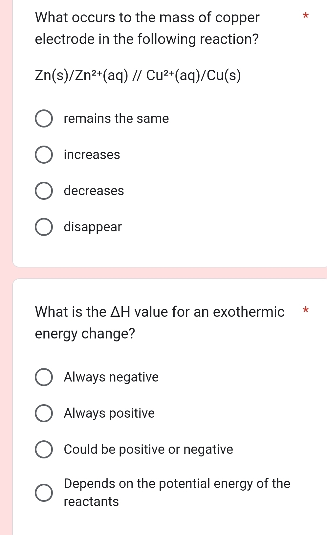The width and height of the screenshot is (327, 535).
Task: Select the 'Always negative' radio circle
Action: pos(44,377)
